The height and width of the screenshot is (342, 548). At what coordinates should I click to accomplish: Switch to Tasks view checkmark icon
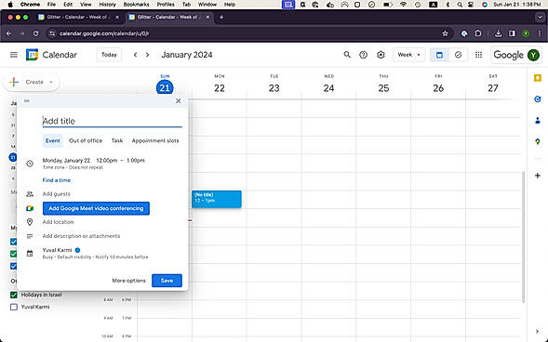[x=458, y=55]
